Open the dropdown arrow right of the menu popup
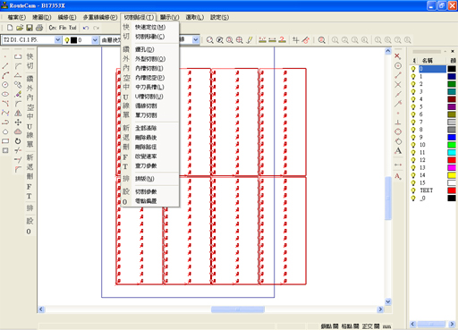Viewport: 458px width, 330px height. [196, 40]
